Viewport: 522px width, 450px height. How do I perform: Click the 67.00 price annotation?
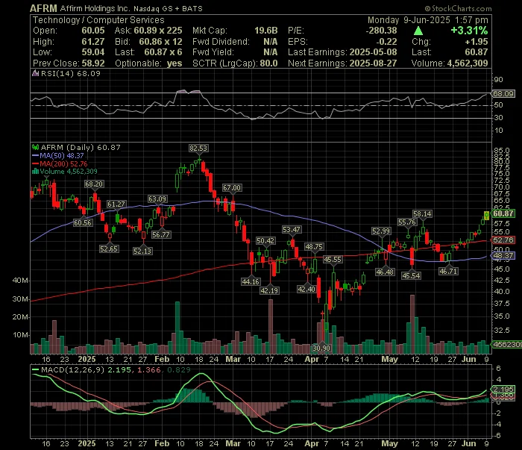[232, 188]
